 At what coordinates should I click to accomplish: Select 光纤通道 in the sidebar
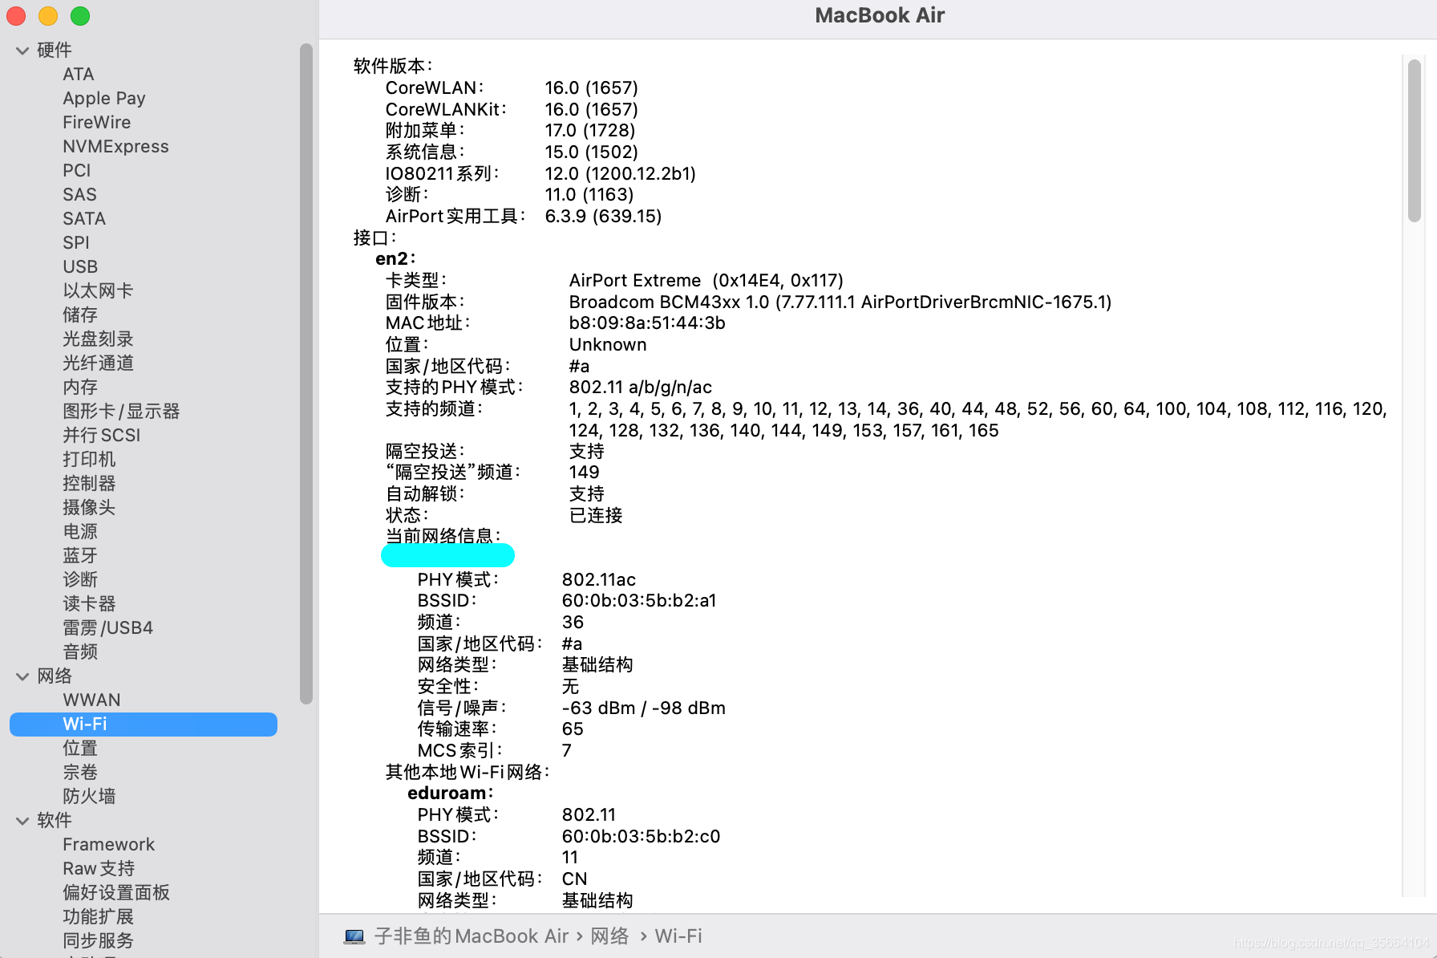point(98,363)
